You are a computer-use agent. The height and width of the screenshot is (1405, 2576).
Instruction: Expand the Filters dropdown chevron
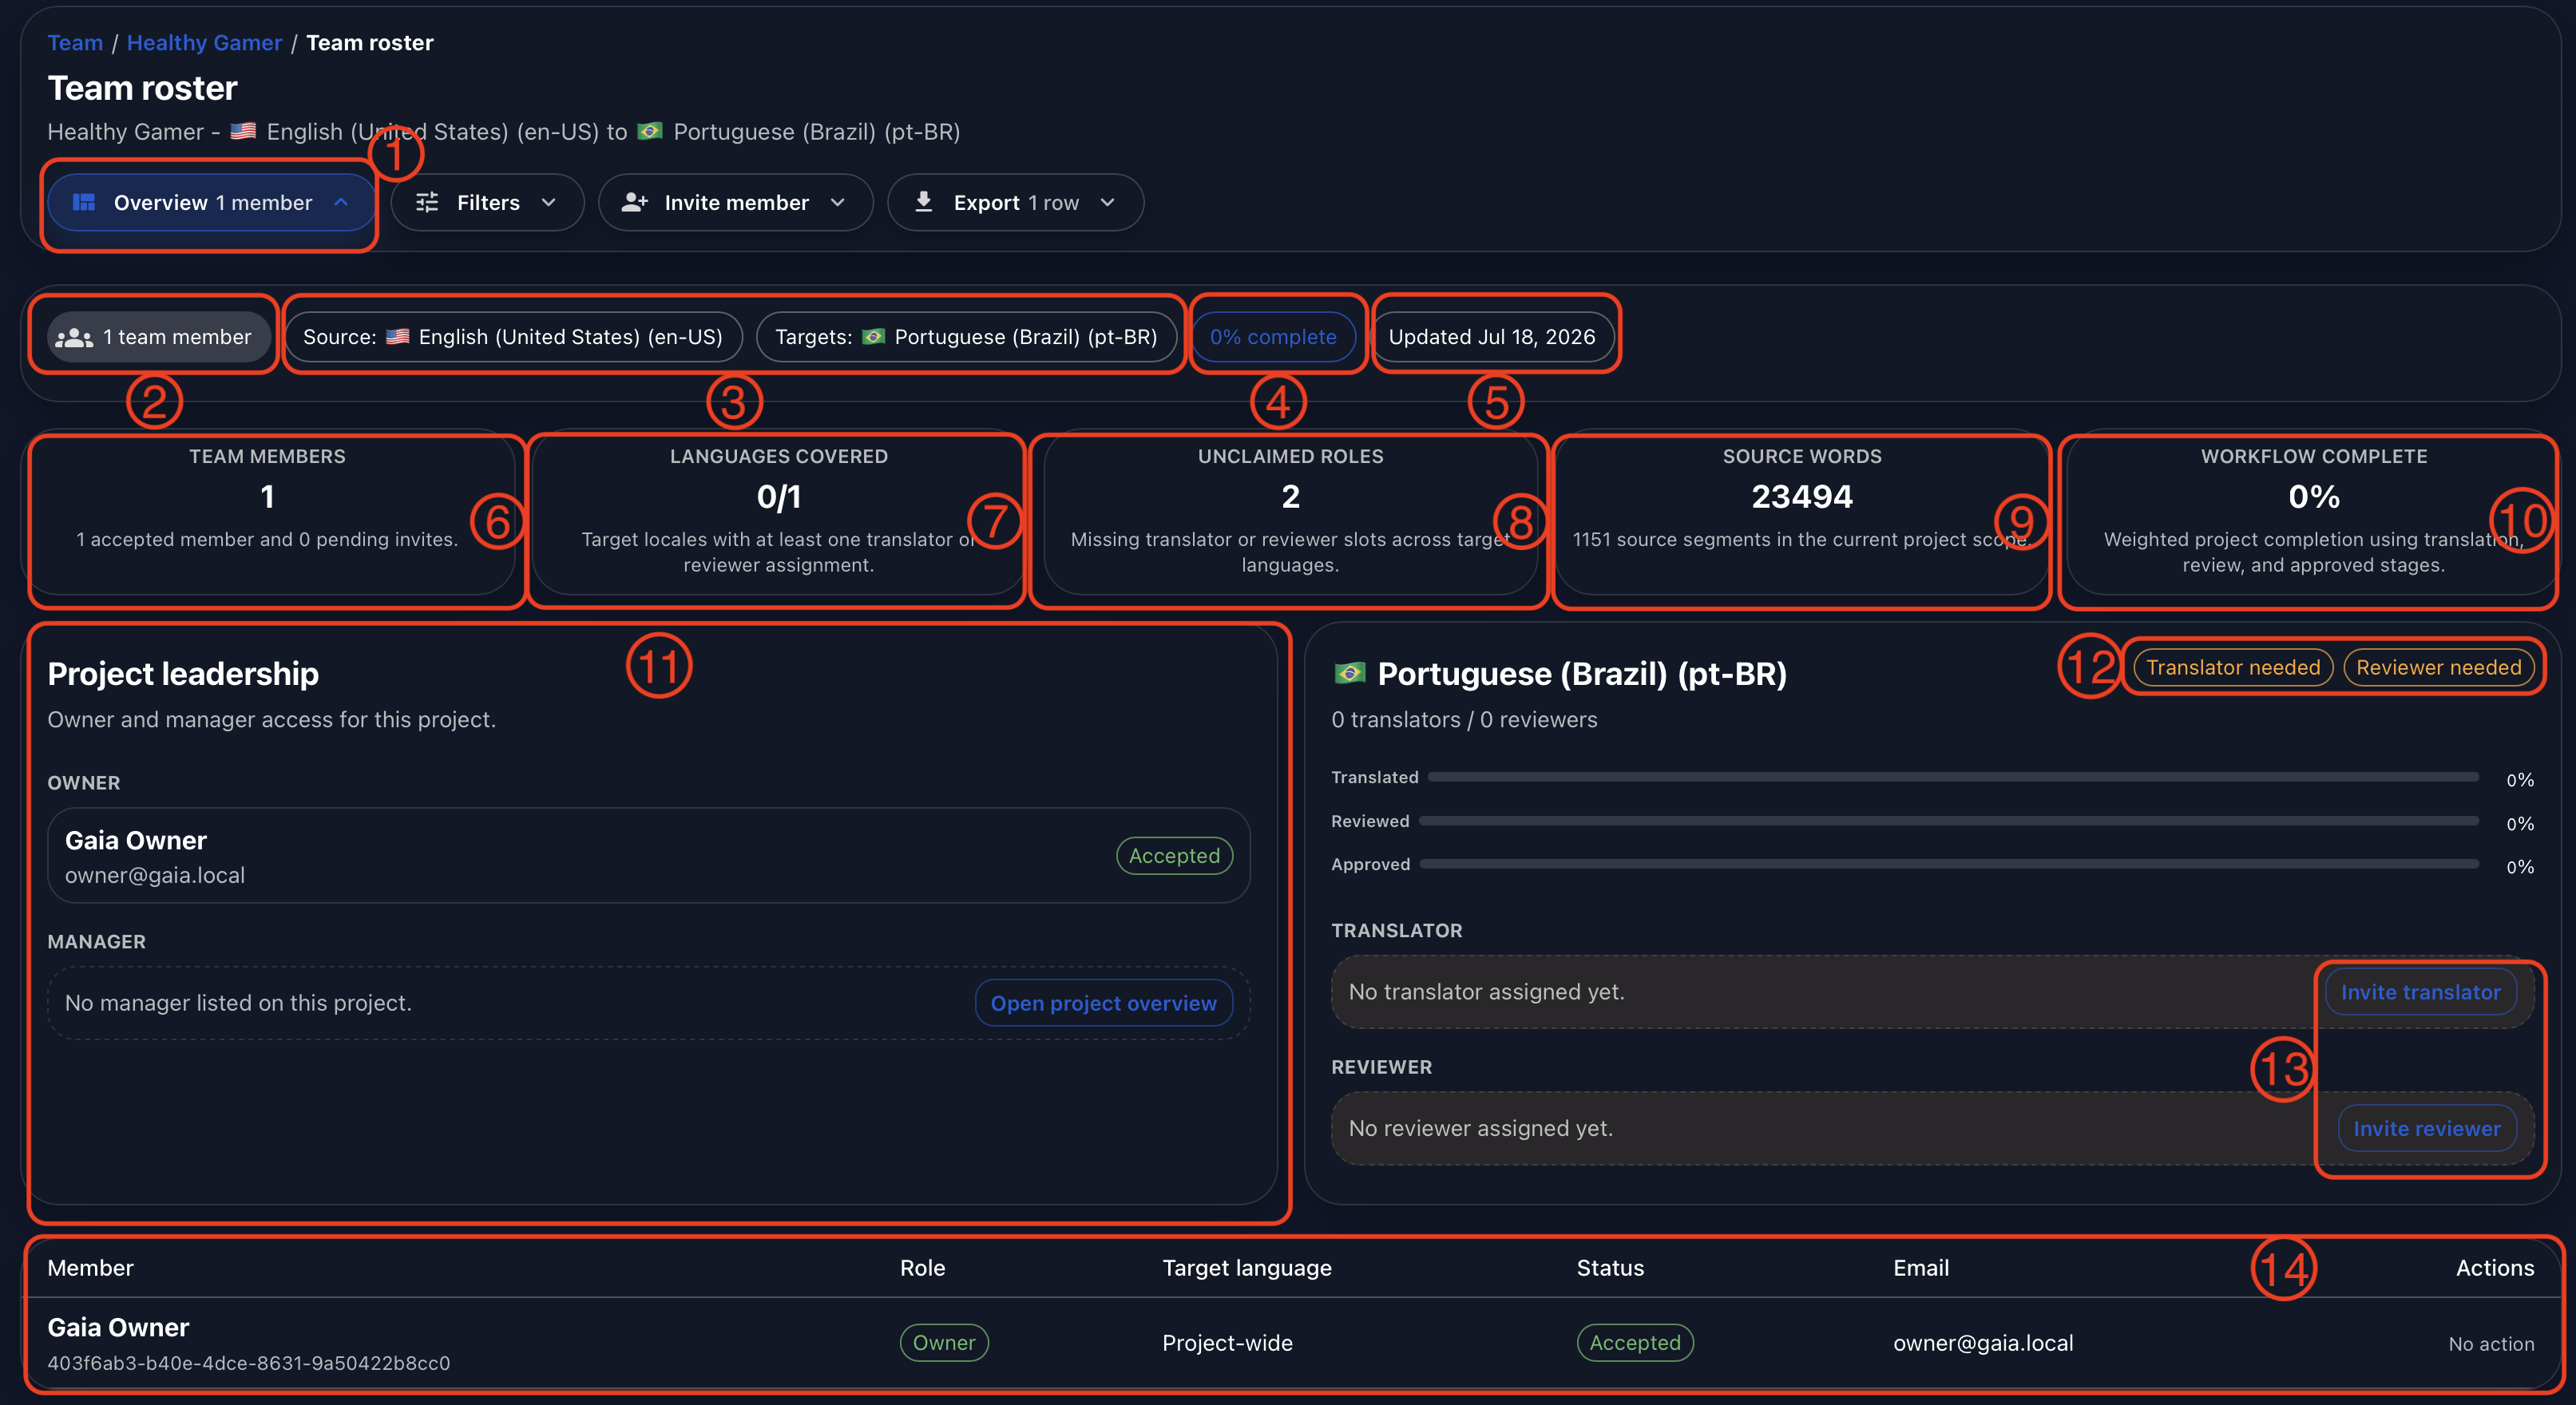(x=549, y=202)
